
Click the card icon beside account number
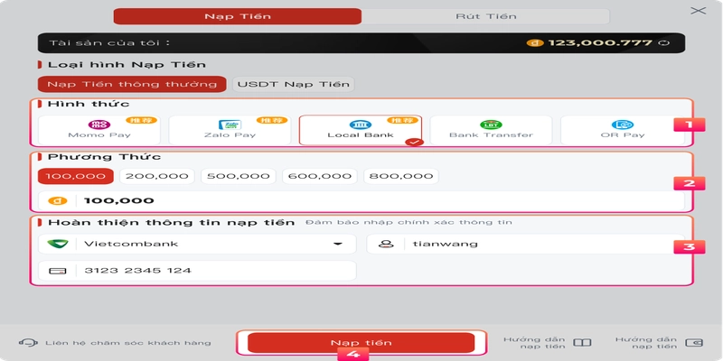[x=58, y=271]
